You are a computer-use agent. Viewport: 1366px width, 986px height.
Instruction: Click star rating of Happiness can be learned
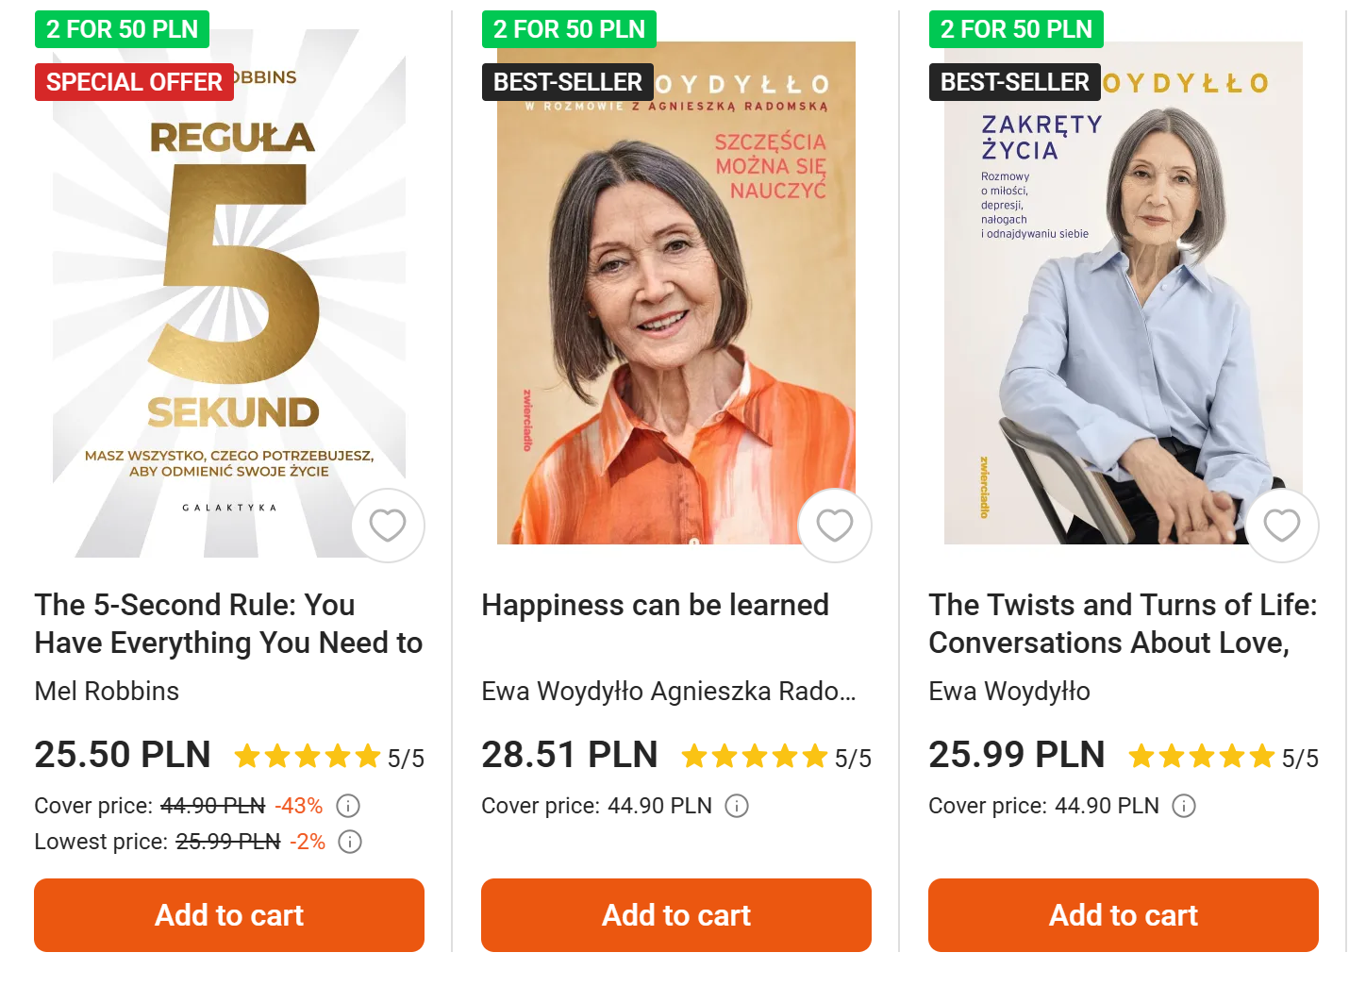755,757
